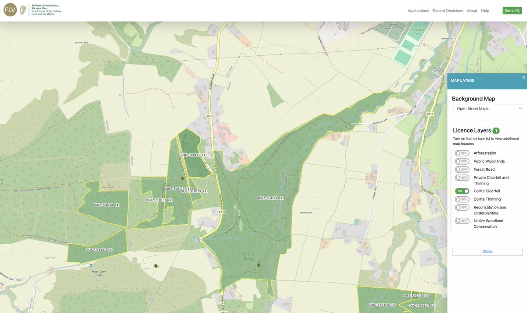Select the tree marker below parcel DU02-FL0151
Screen dimensions: 527x313
click(155, 266)
